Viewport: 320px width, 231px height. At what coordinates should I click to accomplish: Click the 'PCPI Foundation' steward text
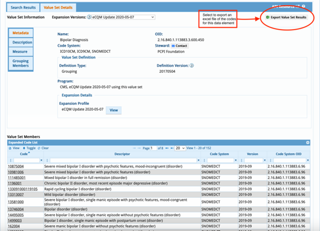tap(171, 52)
